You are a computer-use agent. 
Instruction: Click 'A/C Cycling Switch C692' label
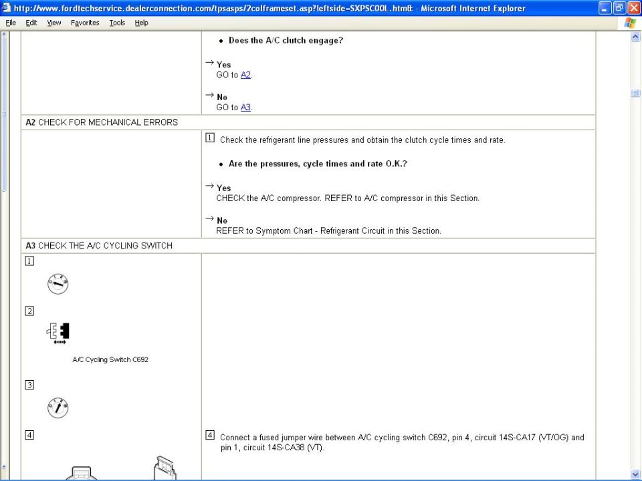point(110,359)
